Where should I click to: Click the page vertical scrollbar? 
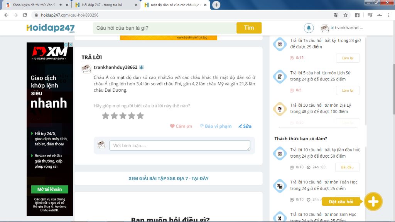coord(394,90)
